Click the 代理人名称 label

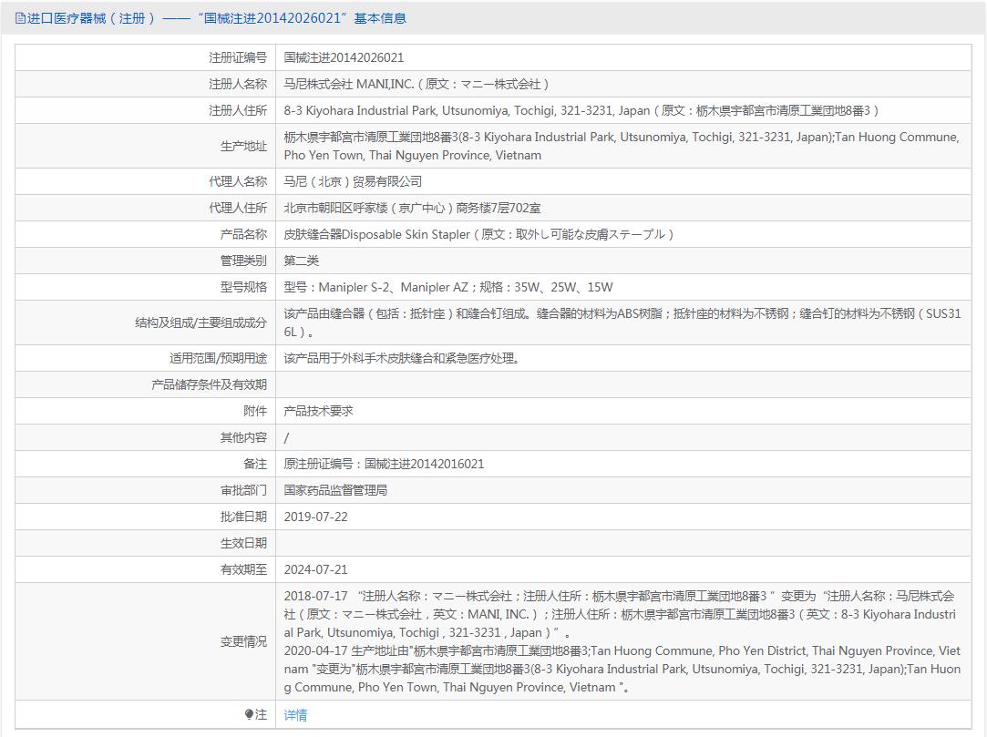click(x=237, y=181)
